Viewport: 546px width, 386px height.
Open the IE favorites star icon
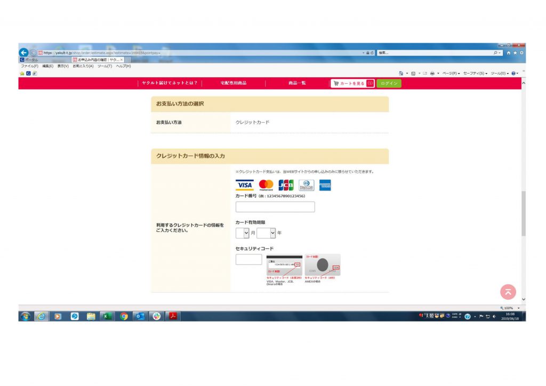click(515, 53)
